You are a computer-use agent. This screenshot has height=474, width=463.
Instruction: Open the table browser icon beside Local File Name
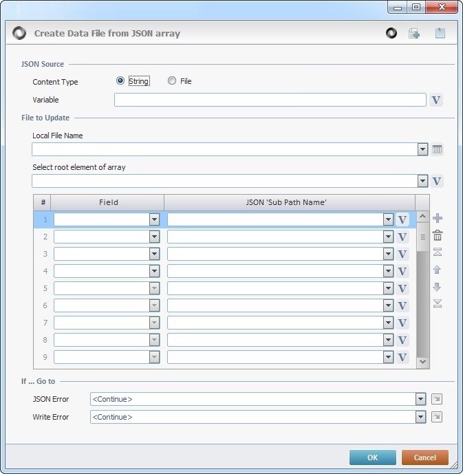(x=437, y=149)
